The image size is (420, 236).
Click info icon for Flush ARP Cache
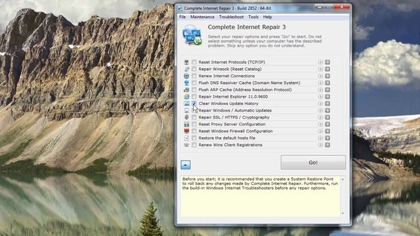point(320,90)
